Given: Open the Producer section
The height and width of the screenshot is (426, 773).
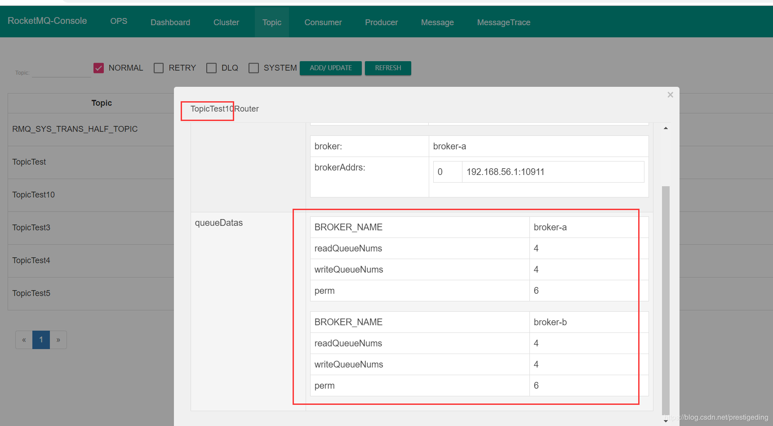Looking at the screenshot, I should click(381, 22).
